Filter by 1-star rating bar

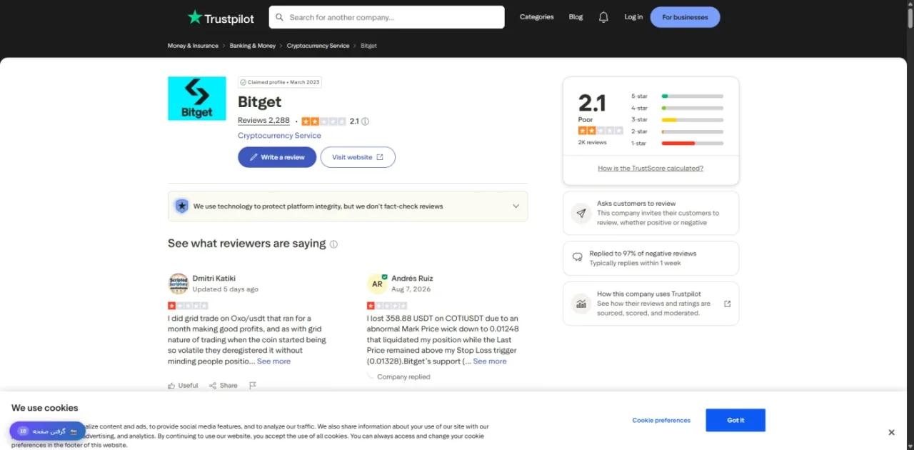pyautogui.click(x=692, y=144)
